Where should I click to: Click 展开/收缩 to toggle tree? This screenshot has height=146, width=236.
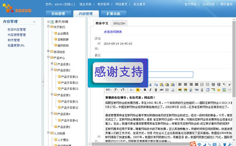[61, 22]
